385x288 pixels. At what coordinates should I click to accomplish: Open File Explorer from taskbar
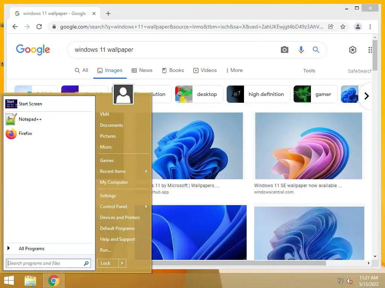30,280
